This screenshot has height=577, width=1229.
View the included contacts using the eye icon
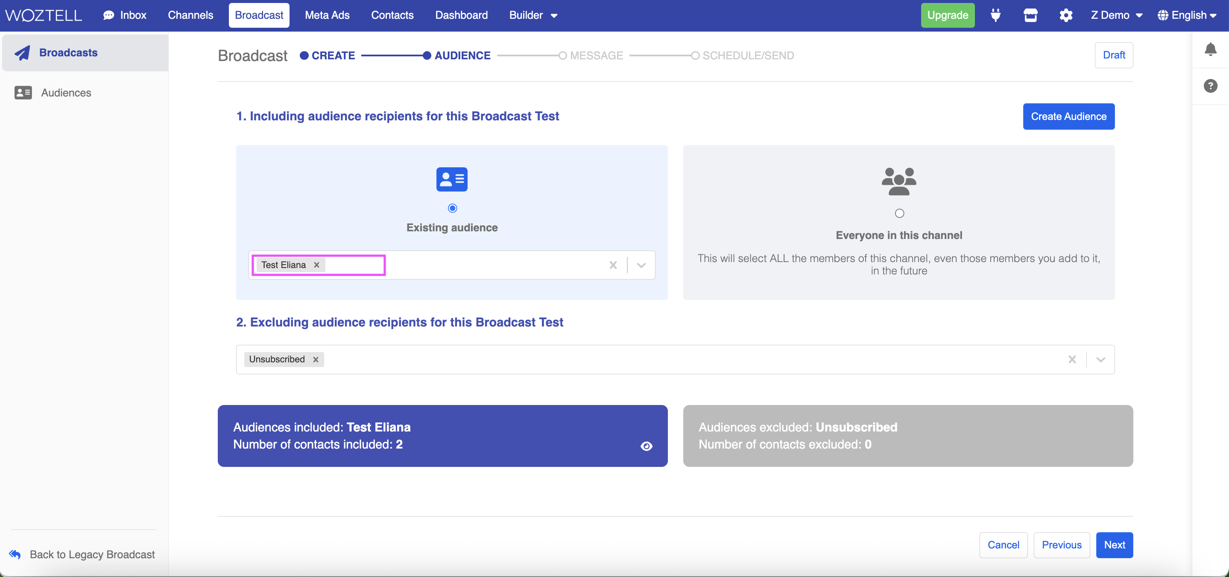[x=647, y=446]
